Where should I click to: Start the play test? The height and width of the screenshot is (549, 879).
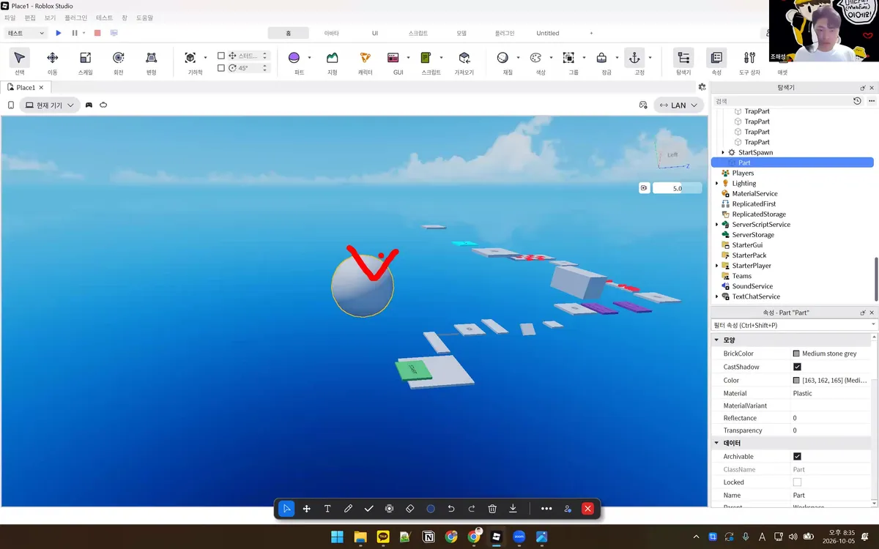click(x=59, y=33)
